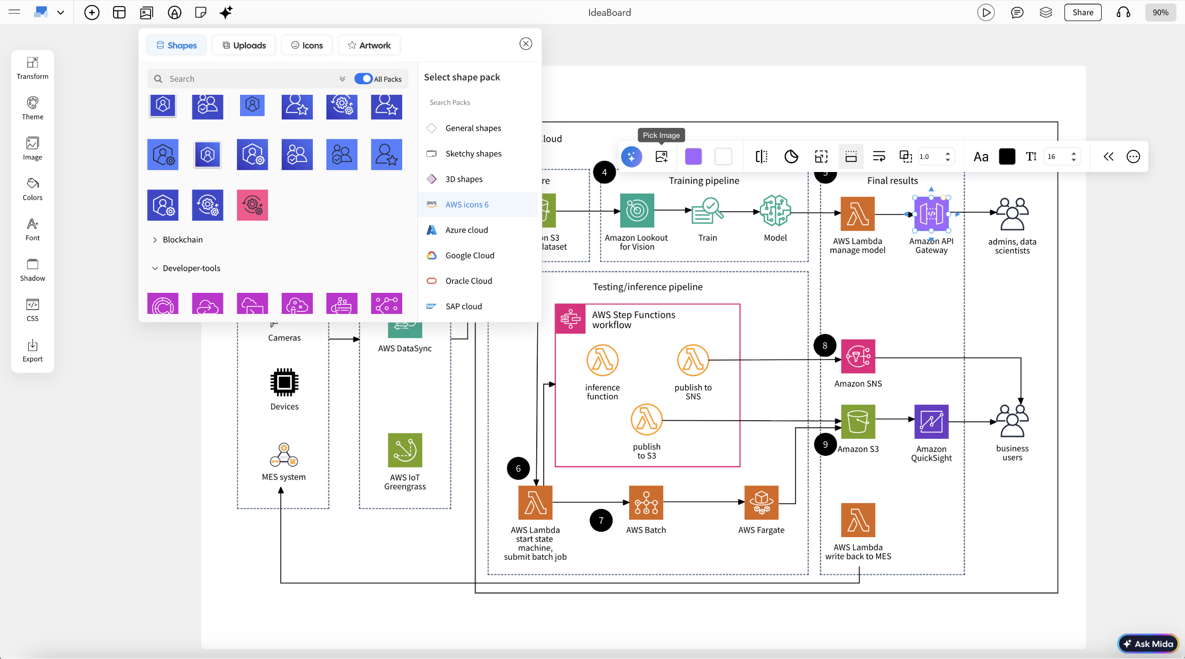Open the Font panel
Viewport: 1185px width, 659px height.
(x=33, y=230)
